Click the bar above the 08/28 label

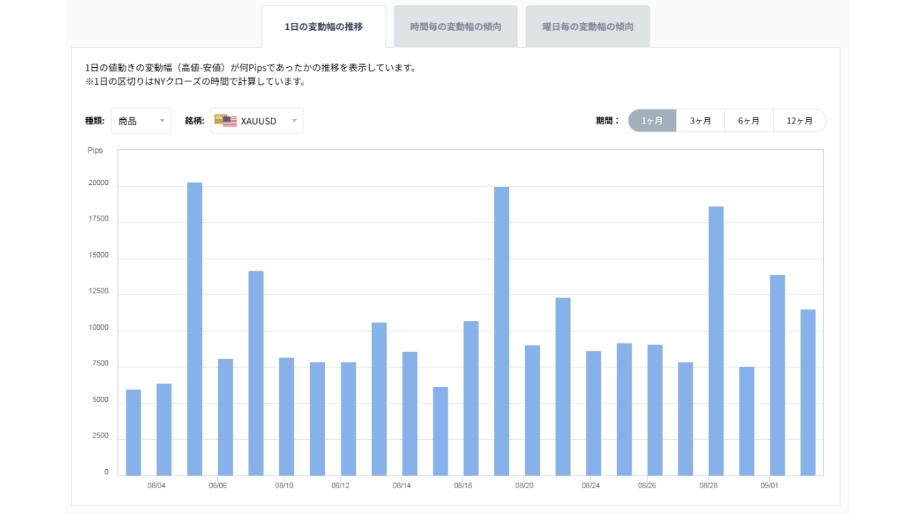716,341
